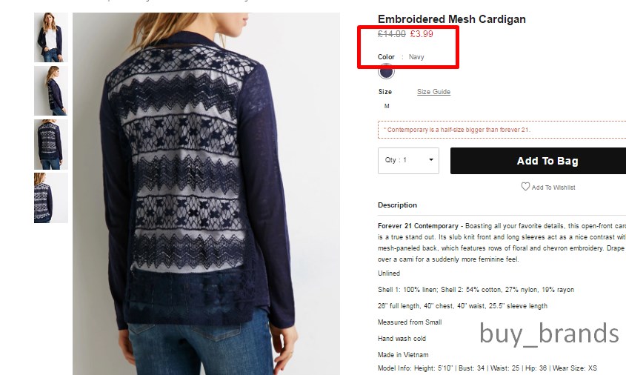Click the Color label text
Image resolution: width=626 pixels, height=375 pixels.
[386, 57]
